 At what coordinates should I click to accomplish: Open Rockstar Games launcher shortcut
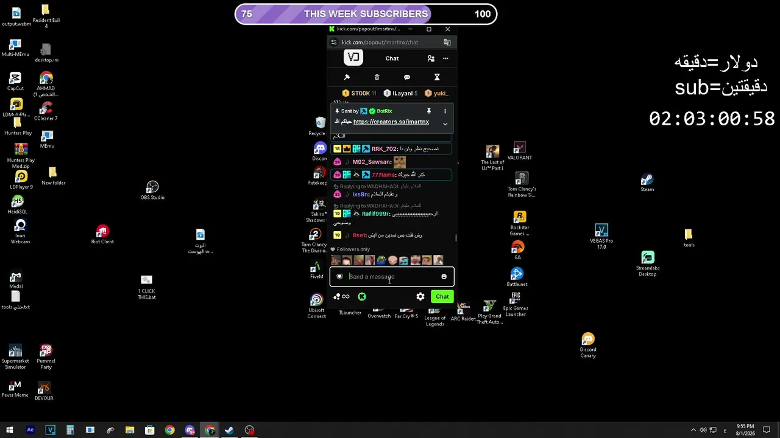(x=519, y=223)
